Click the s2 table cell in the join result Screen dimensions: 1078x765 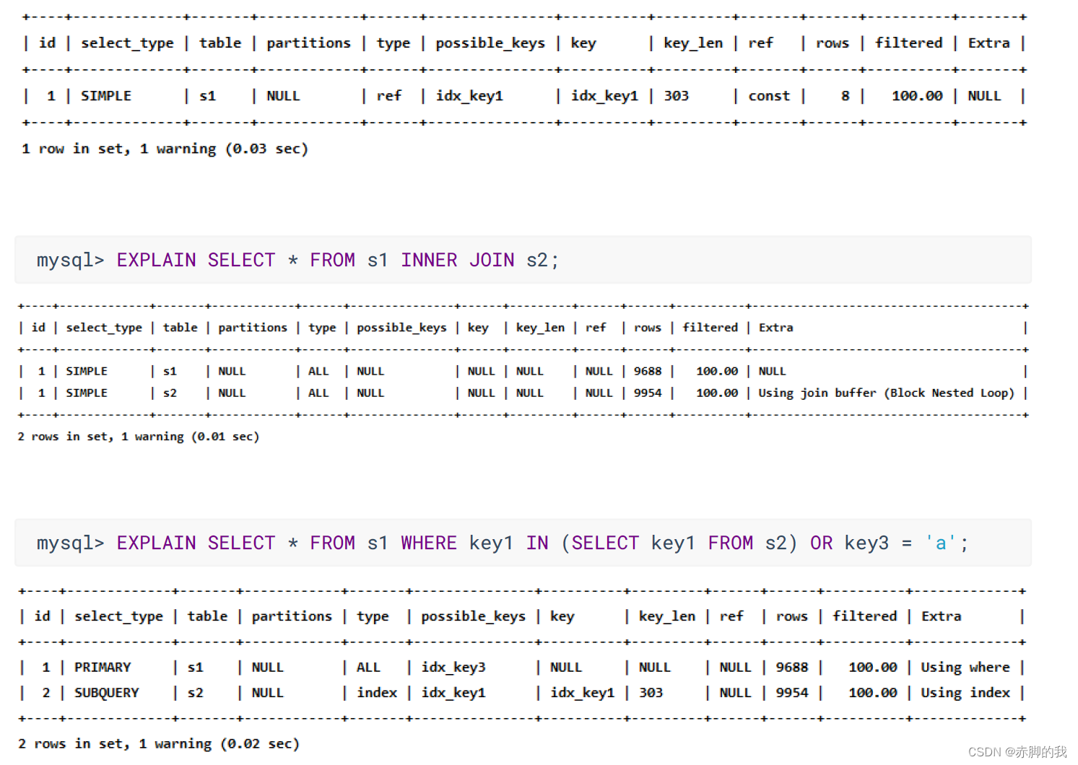click(x=170, y=393)
